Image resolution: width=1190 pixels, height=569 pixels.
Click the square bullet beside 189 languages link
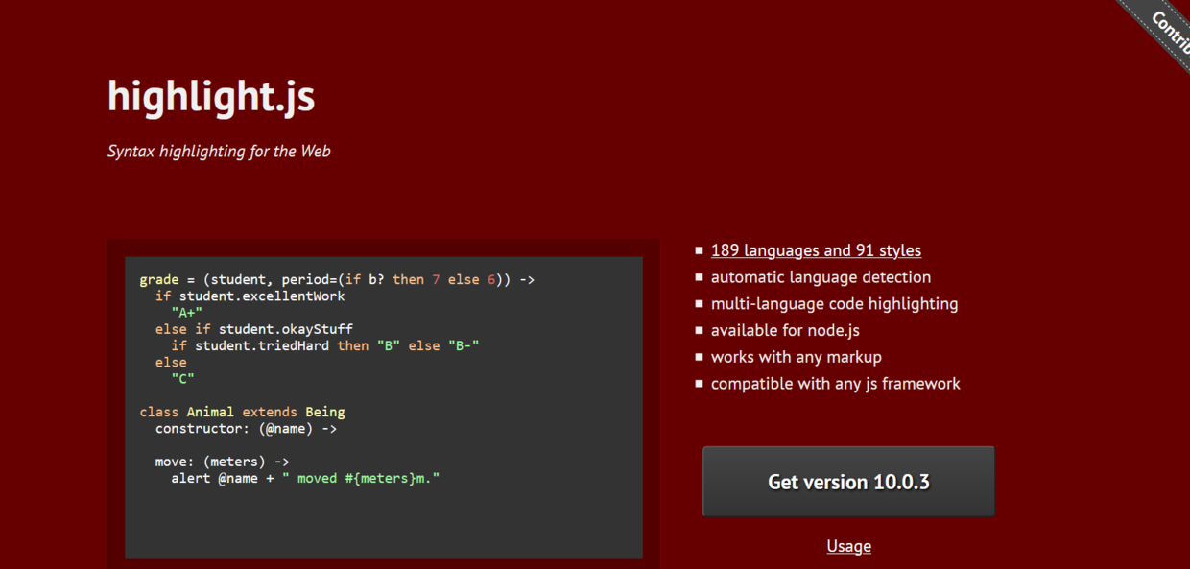[x=699, y=251]
